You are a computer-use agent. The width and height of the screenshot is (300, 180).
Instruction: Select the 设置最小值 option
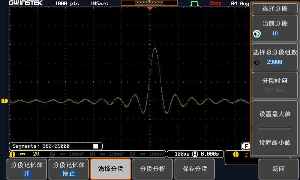pyautogui.click(x=275, y=142)
